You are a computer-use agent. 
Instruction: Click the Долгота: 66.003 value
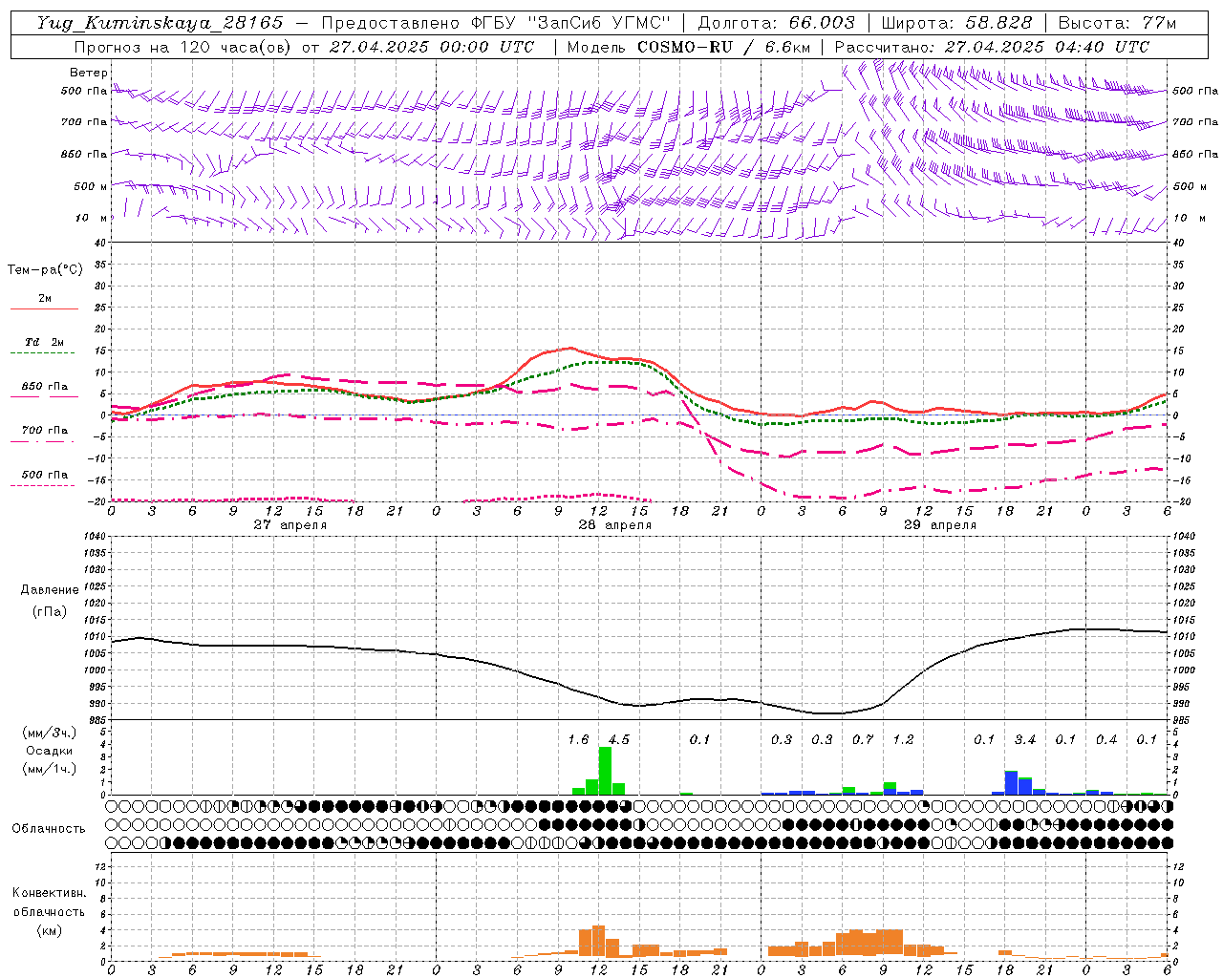776,23
